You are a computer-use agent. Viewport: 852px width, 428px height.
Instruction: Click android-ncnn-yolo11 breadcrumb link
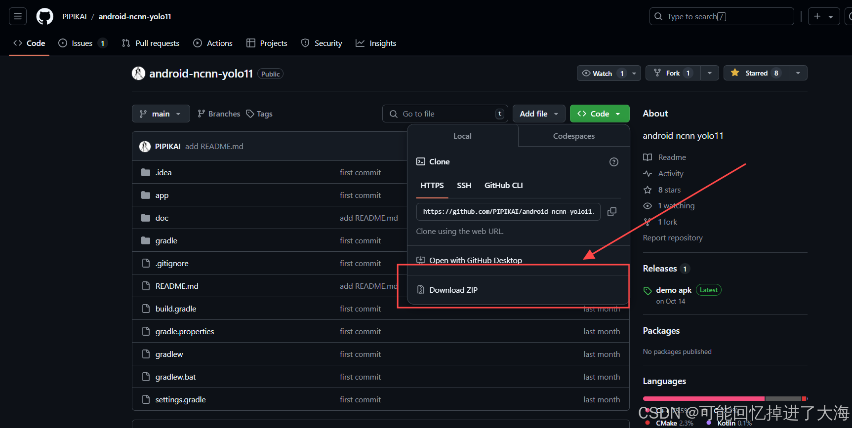pos(135,16)
